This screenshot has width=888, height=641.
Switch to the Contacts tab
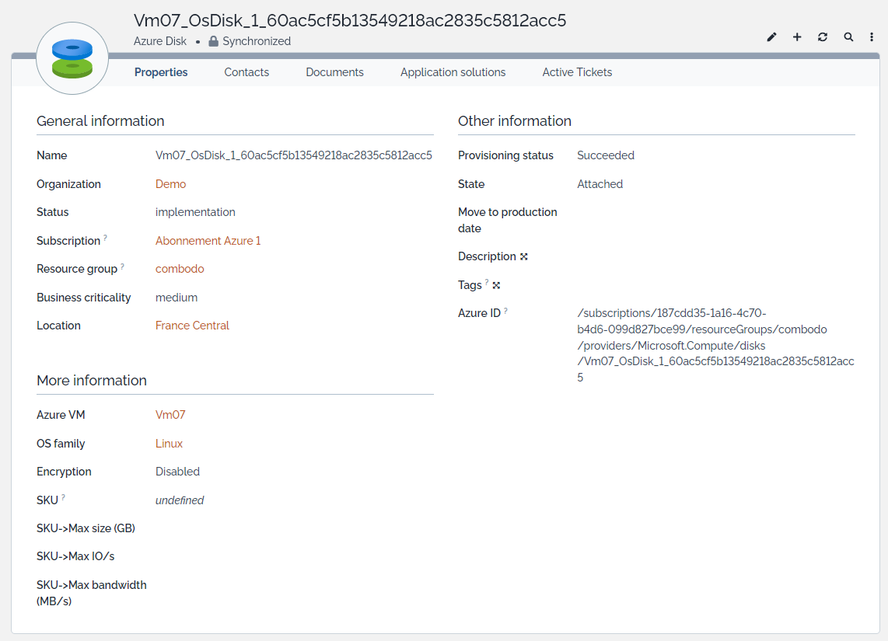tap(246, 72)
